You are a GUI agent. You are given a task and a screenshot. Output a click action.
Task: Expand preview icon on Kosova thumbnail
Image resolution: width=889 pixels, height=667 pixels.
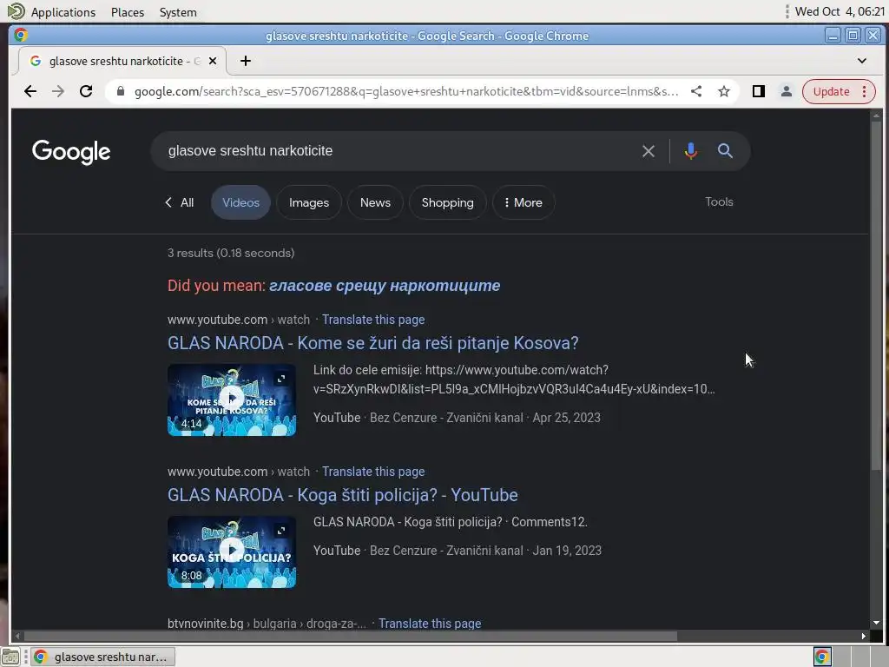tap(281, 379)
